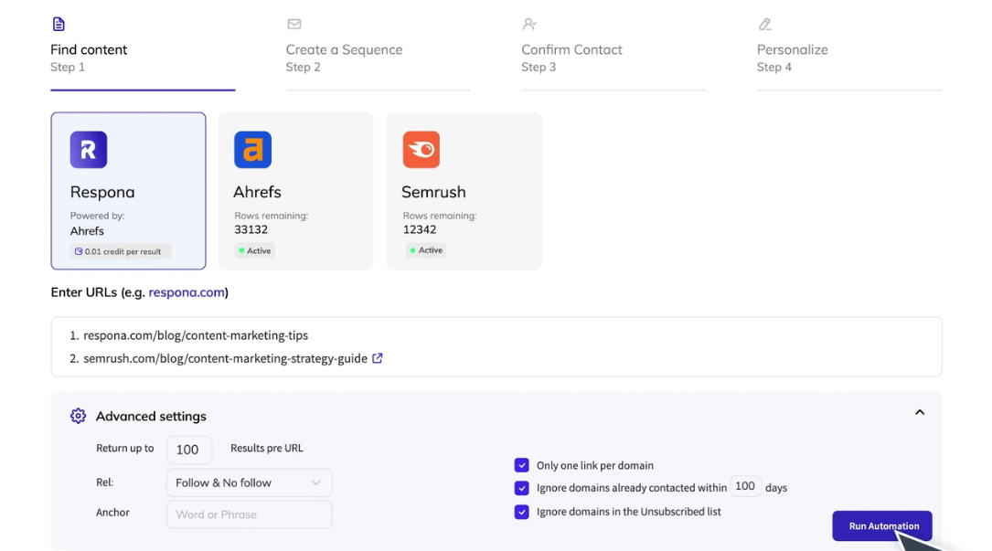Screen dimensions: 992x551
Task: Open the respona.com example link
Action: 187,292
